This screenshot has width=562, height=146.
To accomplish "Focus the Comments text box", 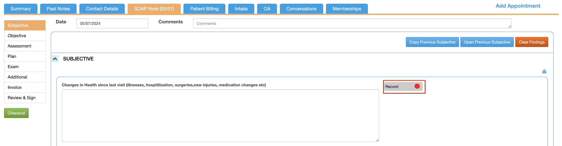I will pyautogui.click(x=352, y=23).
